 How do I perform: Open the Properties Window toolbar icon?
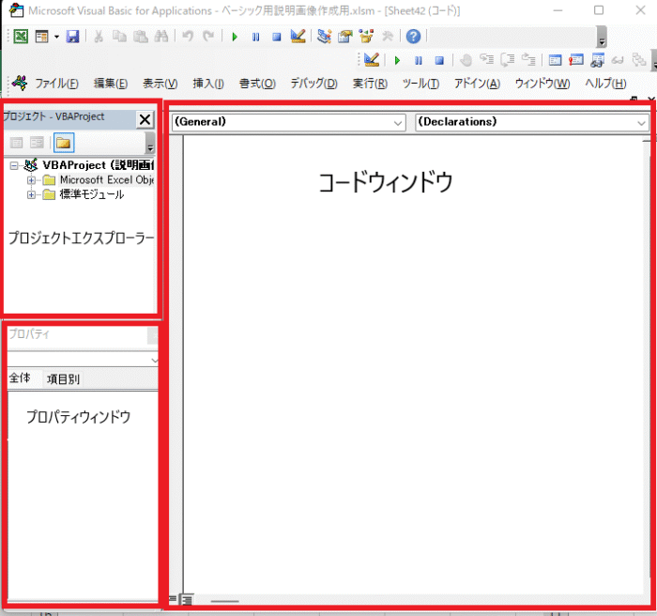(344, 37)
